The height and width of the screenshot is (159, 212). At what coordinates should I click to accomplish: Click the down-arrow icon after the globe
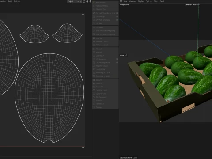click(x=90, y=1)
